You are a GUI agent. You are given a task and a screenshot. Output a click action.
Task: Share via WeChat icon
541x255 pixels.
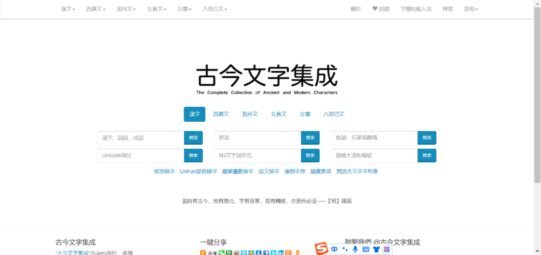[x=221, y=253]
